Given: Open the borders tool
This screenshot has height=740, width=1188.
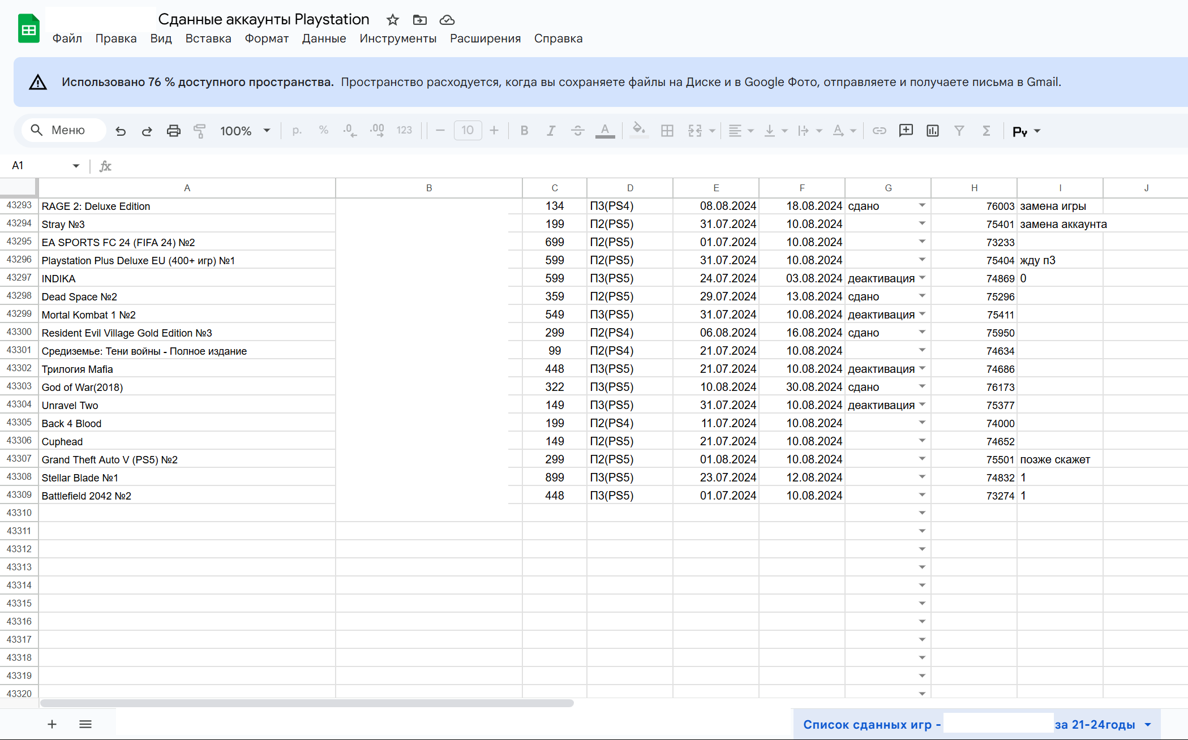Looking at the screenshot, I should click(x=667, y=131).
